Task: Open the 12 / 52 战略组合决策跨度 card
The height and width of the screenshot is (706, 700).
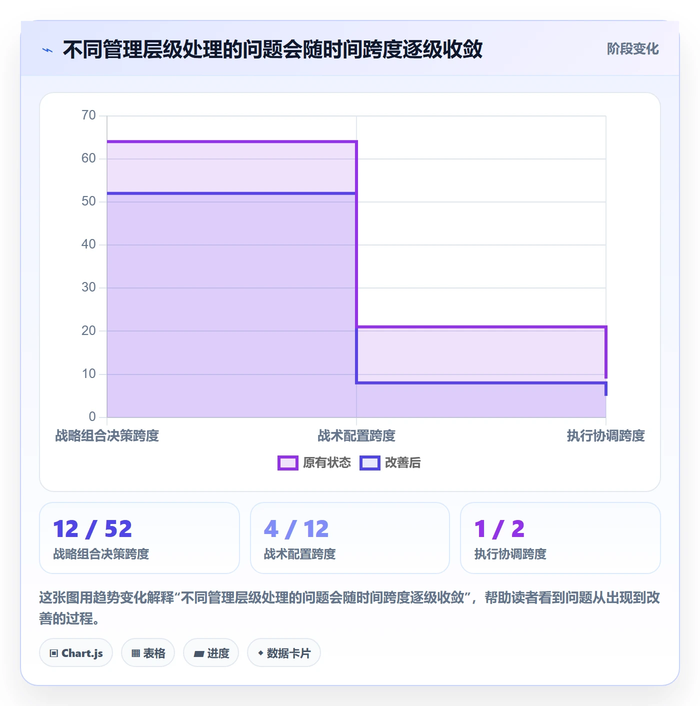Action: (139, 538)
